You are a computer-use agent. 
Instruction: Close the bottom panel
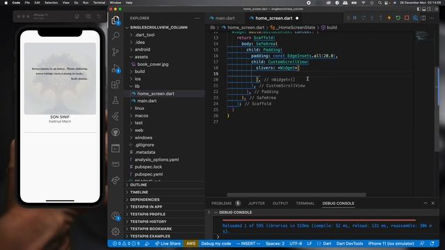[x=432, y=203]
